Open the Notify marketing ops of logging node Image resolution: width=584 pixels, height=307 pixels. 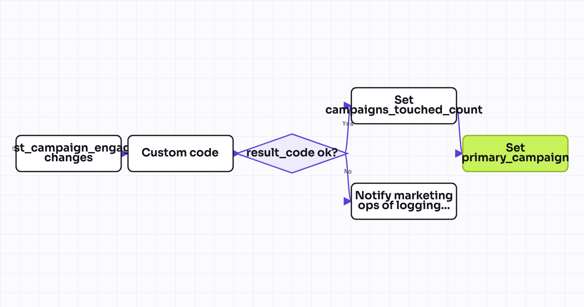[404, 201]
